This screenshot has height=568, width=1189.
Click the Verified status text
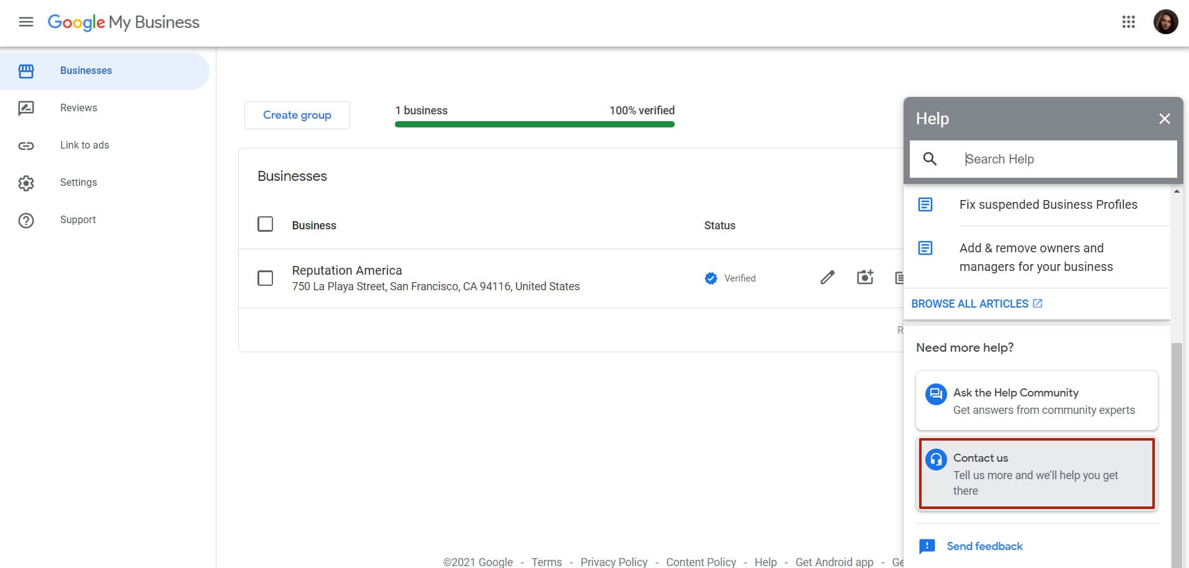click(740, 278)
